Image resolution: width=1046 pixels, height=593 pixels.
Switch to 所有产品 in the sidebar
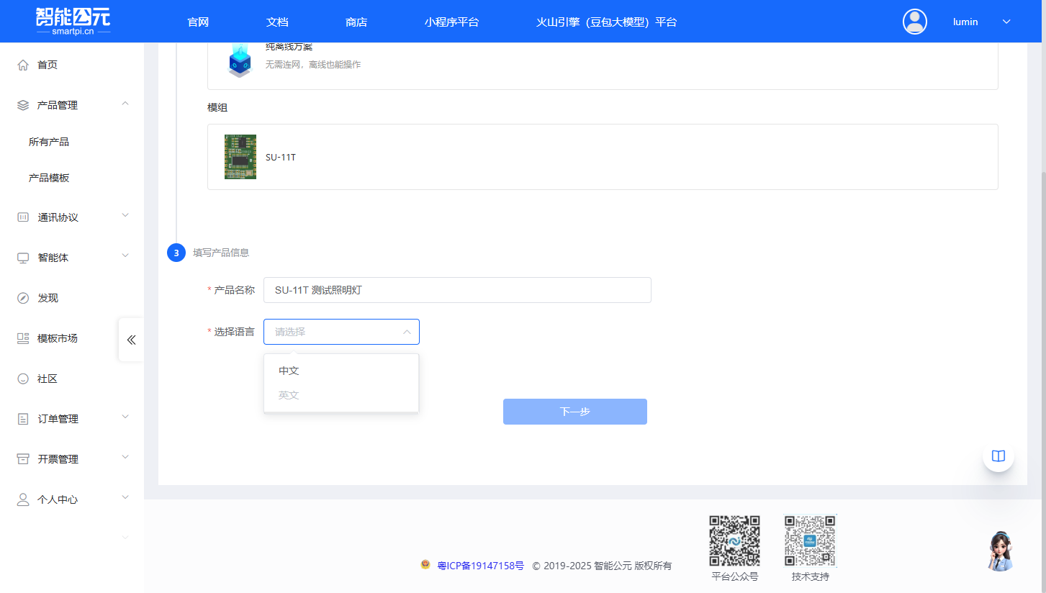[48, 142]
